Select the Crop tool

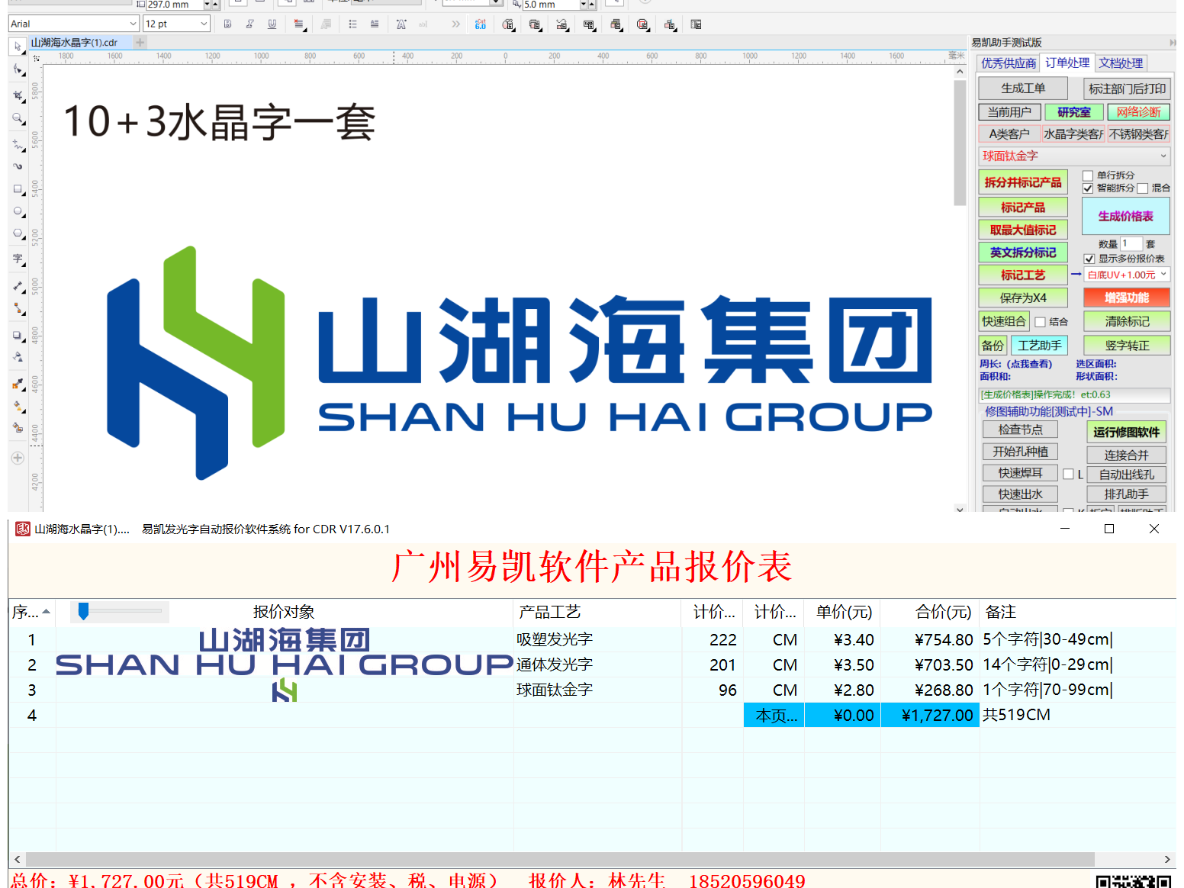coord(18,95)
